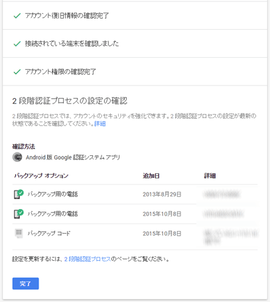Click the 完了 button
The image size is (270, 302).
tap(25, 283)
